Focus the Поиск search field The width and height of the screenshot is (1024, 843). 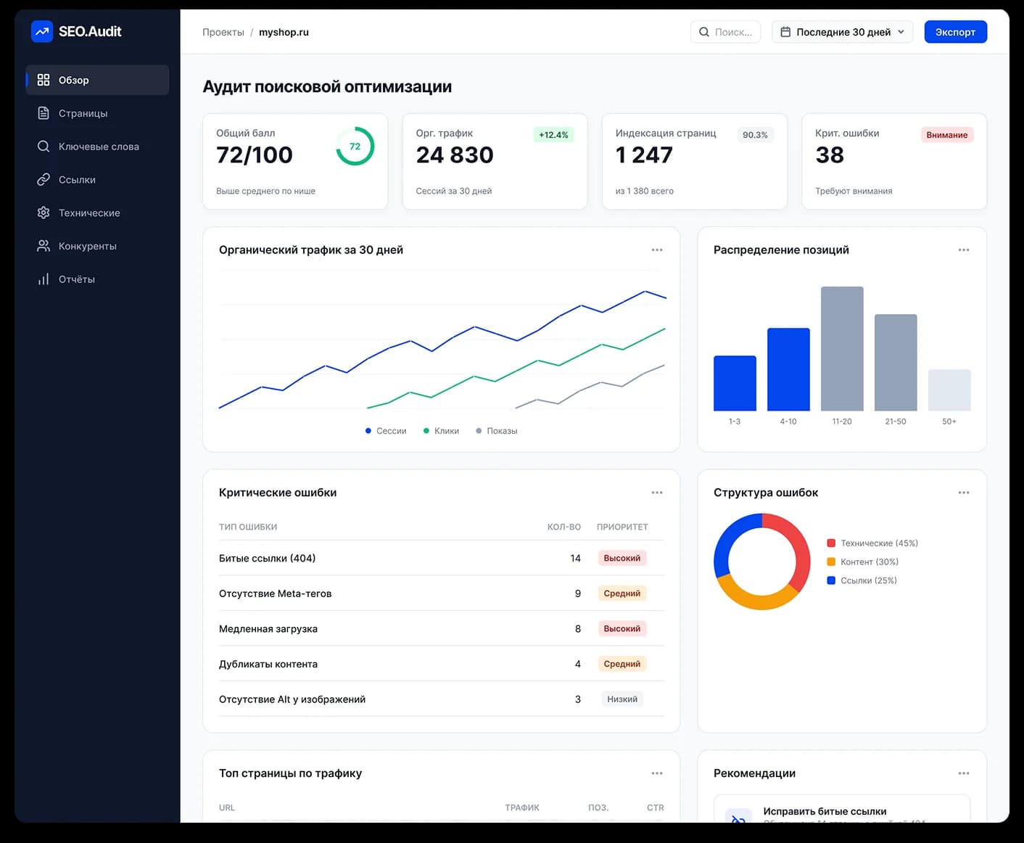pos(725,32)
